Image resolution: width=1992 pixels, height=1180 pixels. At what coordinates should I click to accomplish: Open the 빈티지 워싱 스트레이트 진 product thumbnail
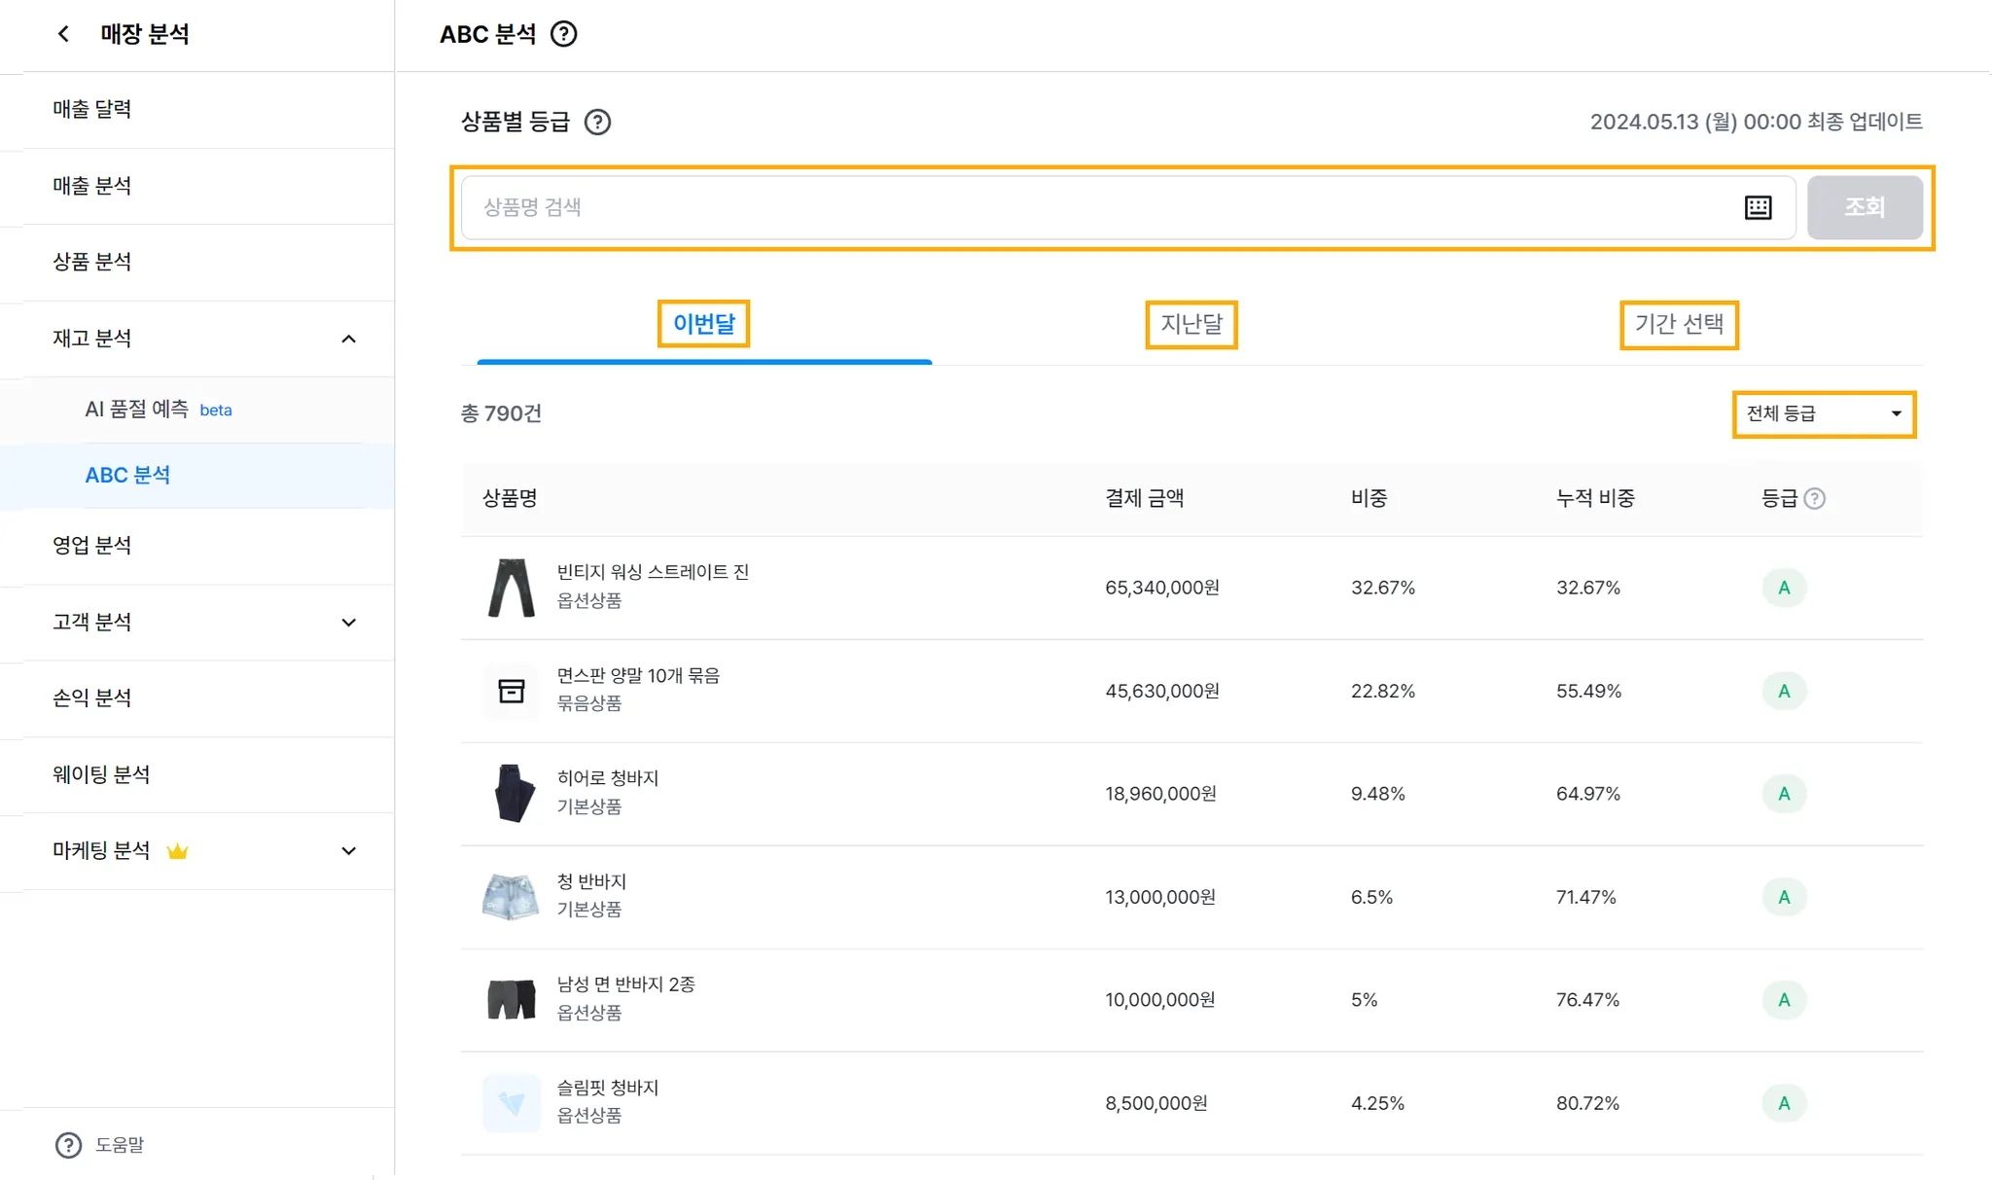pyautogui.click(x=511, y=588)
